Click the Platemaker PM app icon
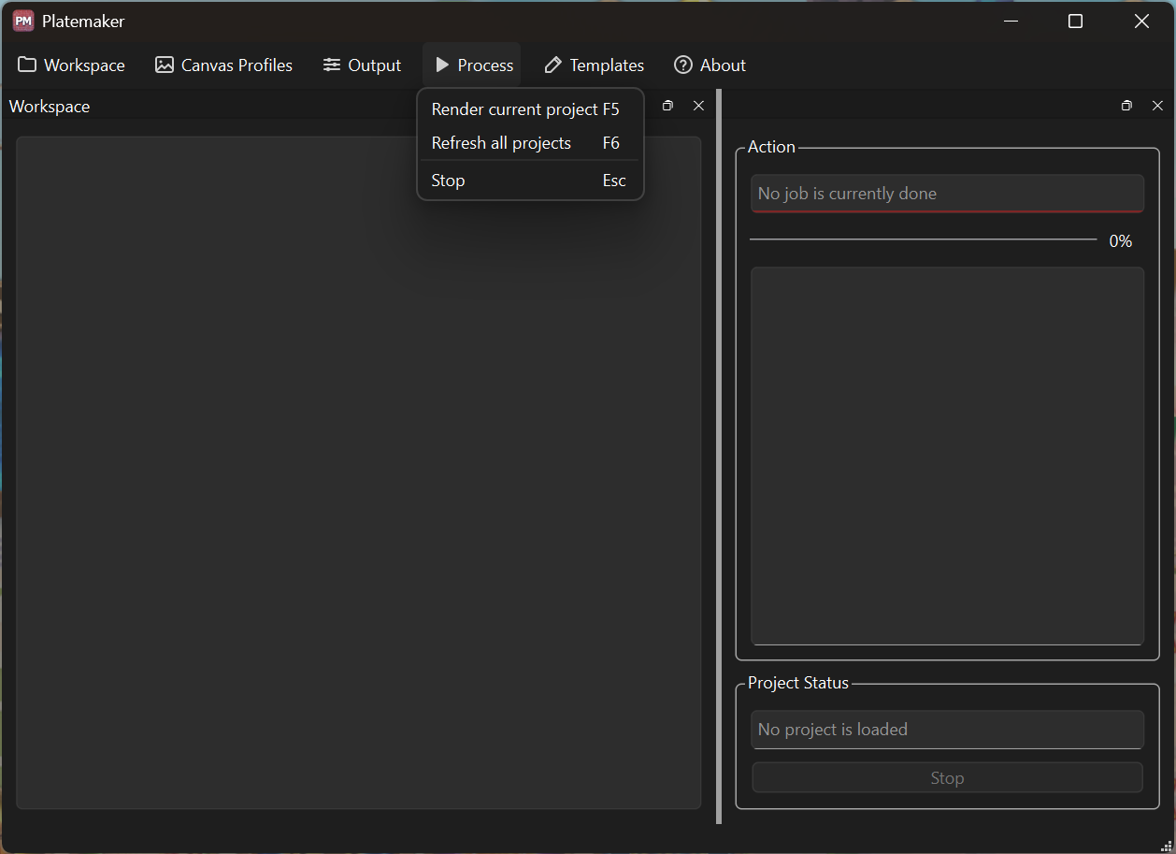The width and height of the screenshot is (1176, 854). [x=23, y=21]
